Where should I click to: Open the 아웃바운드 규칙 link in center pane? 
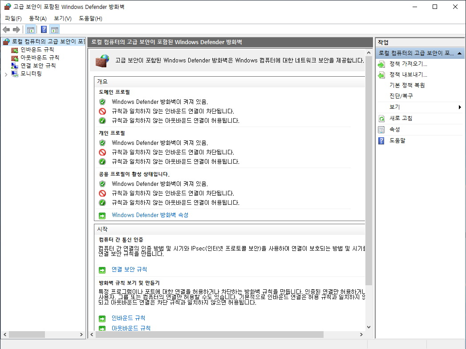click(x=131, y=328)
